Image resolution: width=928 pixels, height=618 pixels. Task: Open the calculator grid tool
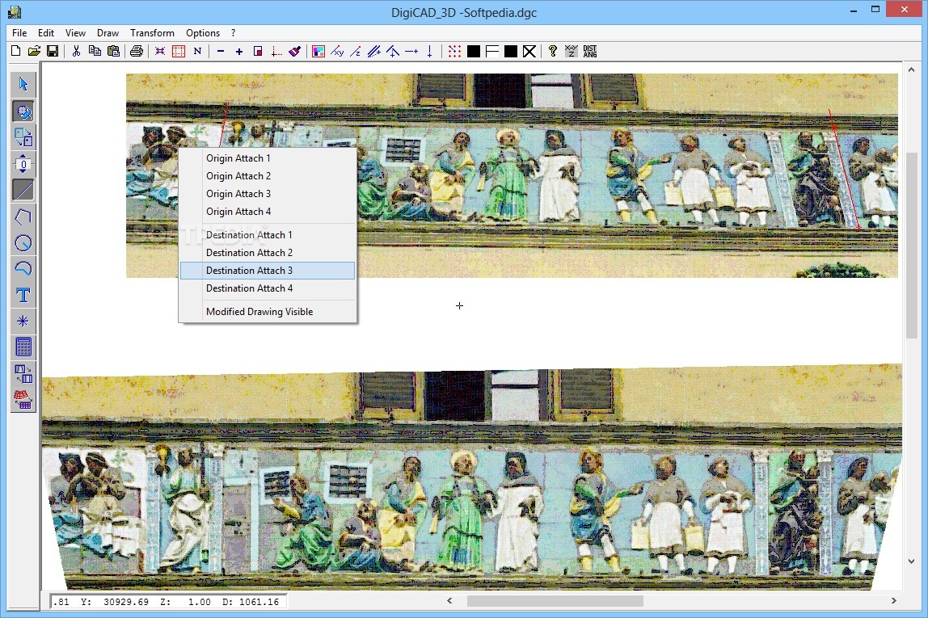pyautogui.click(x=23, y=347)
